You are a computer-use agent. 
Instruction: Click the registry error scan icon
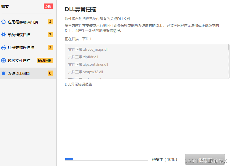pyautogui.click(x=3, y=47)
